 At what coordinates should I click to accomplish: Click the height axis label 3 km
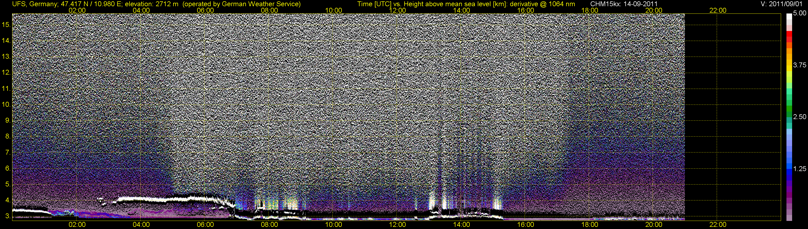[x=8, y=216]
